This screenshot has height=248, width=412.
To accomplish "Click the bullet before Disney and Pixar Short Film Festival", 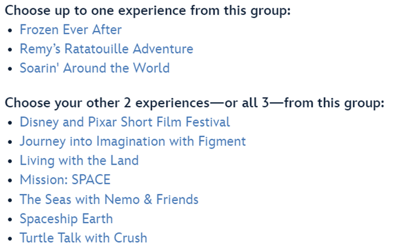I will coord(10,123).
